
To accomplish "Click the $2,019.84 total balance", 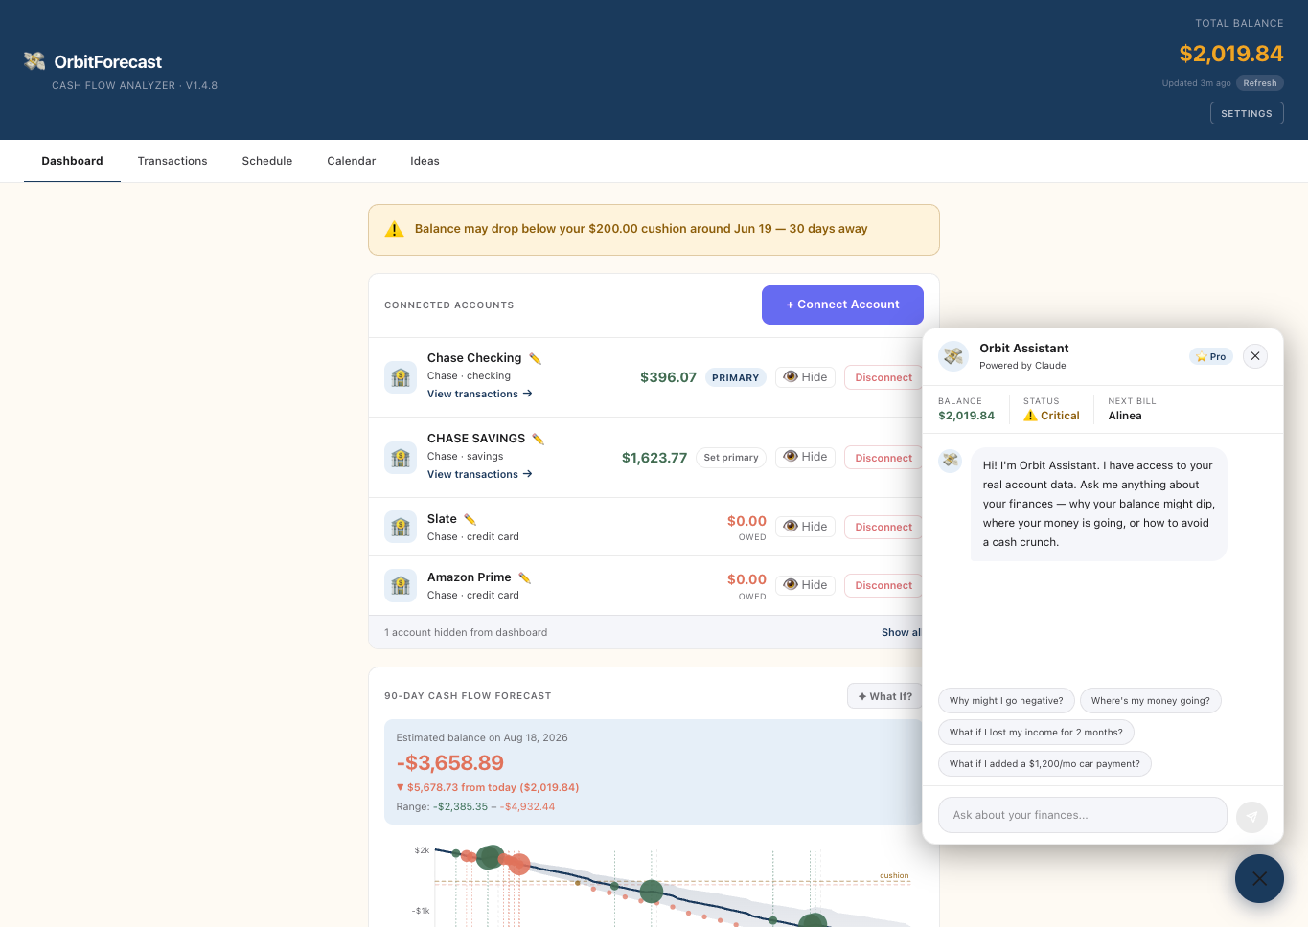I will 1230,54.
